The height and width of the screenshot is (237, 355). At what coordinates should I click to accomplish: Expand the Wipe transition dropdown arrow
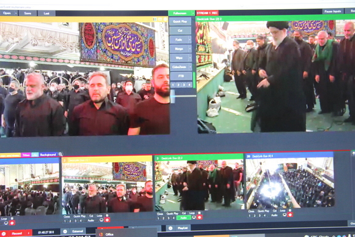(190, 58)
